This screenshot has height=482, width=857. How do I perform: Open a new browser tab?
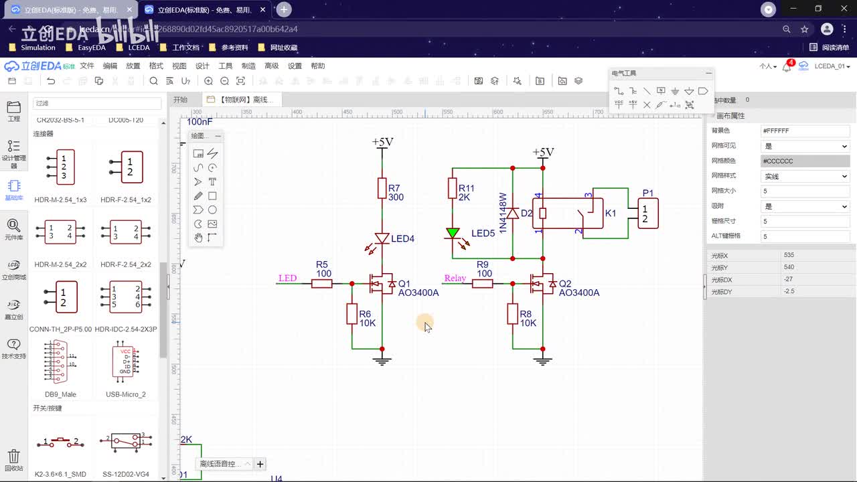(284, 9)
